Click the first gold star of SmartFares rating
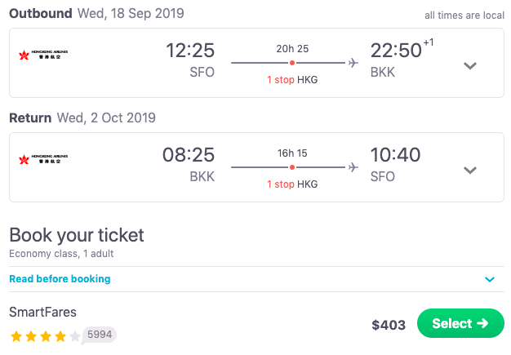Image resolution: width=511 pixels, height=355 pixels. (16, 335)
